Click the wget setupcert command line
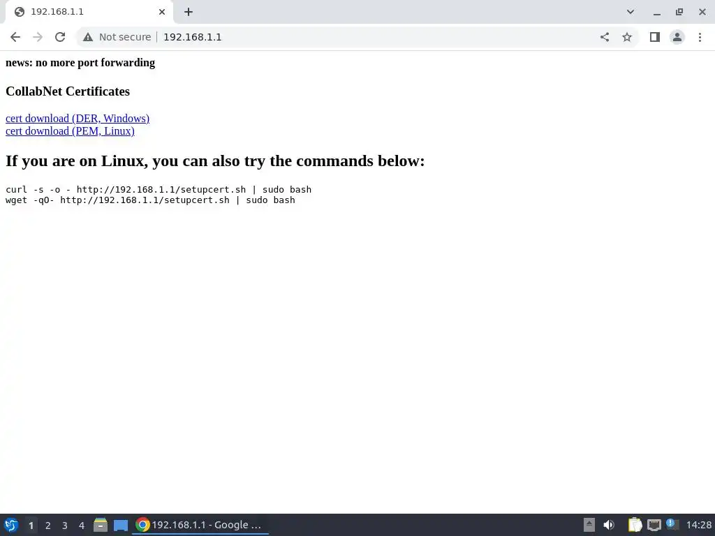This screenshot has width=715, height=536. point(150,200)
